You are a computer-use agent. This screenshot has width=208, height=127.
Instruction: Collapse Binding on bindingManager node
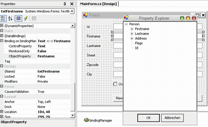coord(2,40)
